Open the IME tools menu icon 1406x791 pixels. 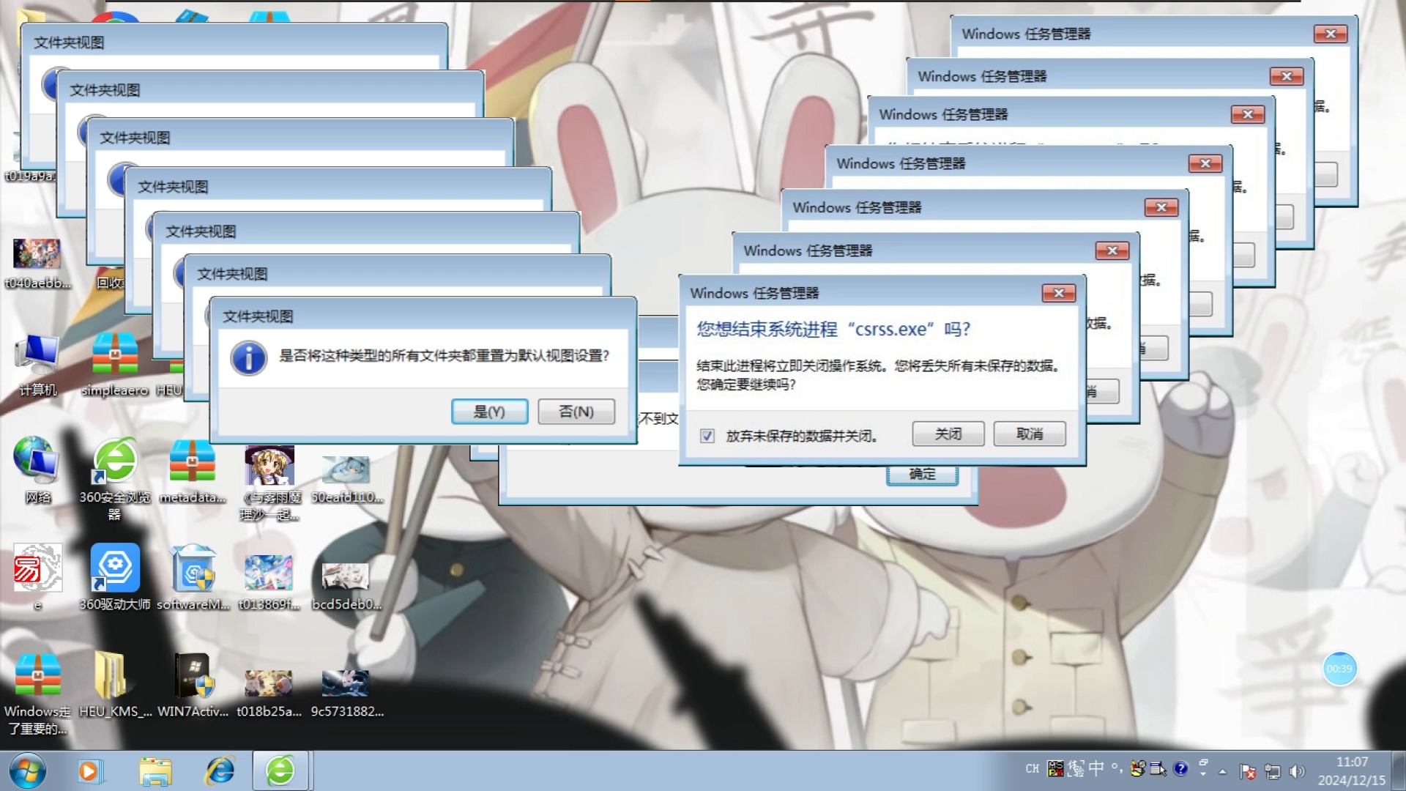[x=1137, y=768]
